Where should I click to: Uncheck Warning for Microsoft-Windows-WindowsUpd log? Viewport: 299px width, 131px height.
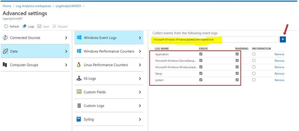(237, 67)
